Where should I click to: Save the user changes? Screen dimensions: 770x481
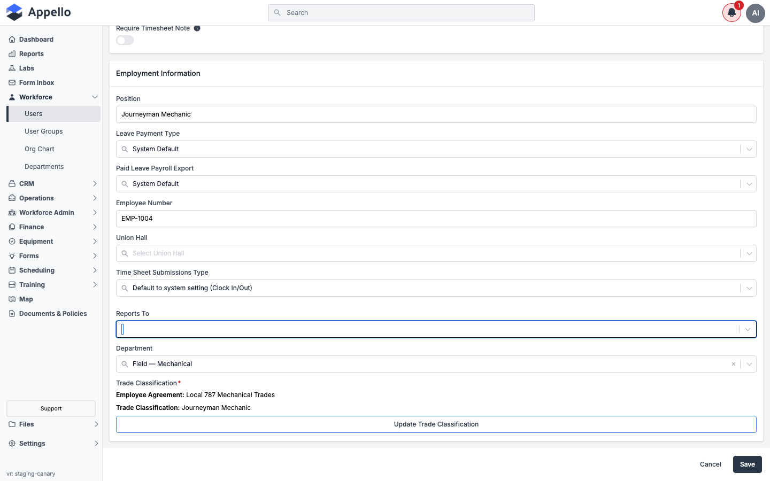[748, 464]
